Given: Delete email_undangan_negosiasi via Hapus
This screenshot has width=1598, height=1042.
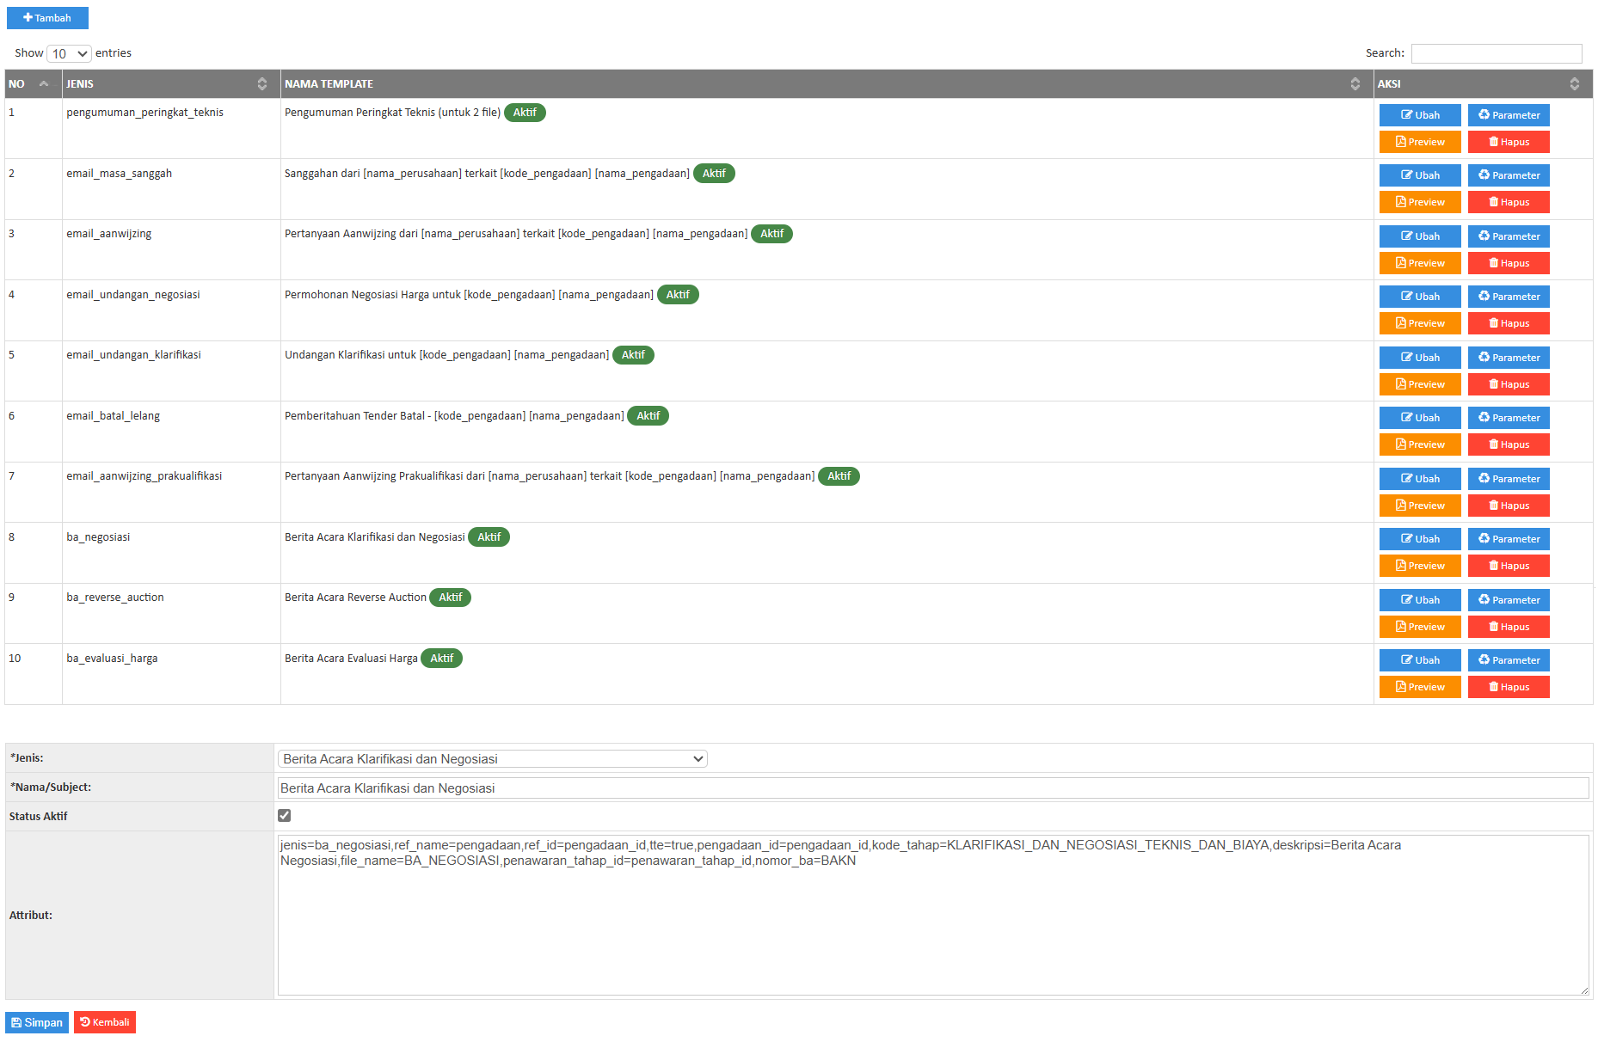Looking at the screenshot, I should click(1509, 323).
